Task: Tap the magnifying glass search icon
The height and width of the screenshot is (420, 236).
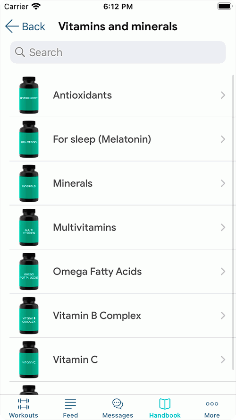Action: tap(20, 52)
